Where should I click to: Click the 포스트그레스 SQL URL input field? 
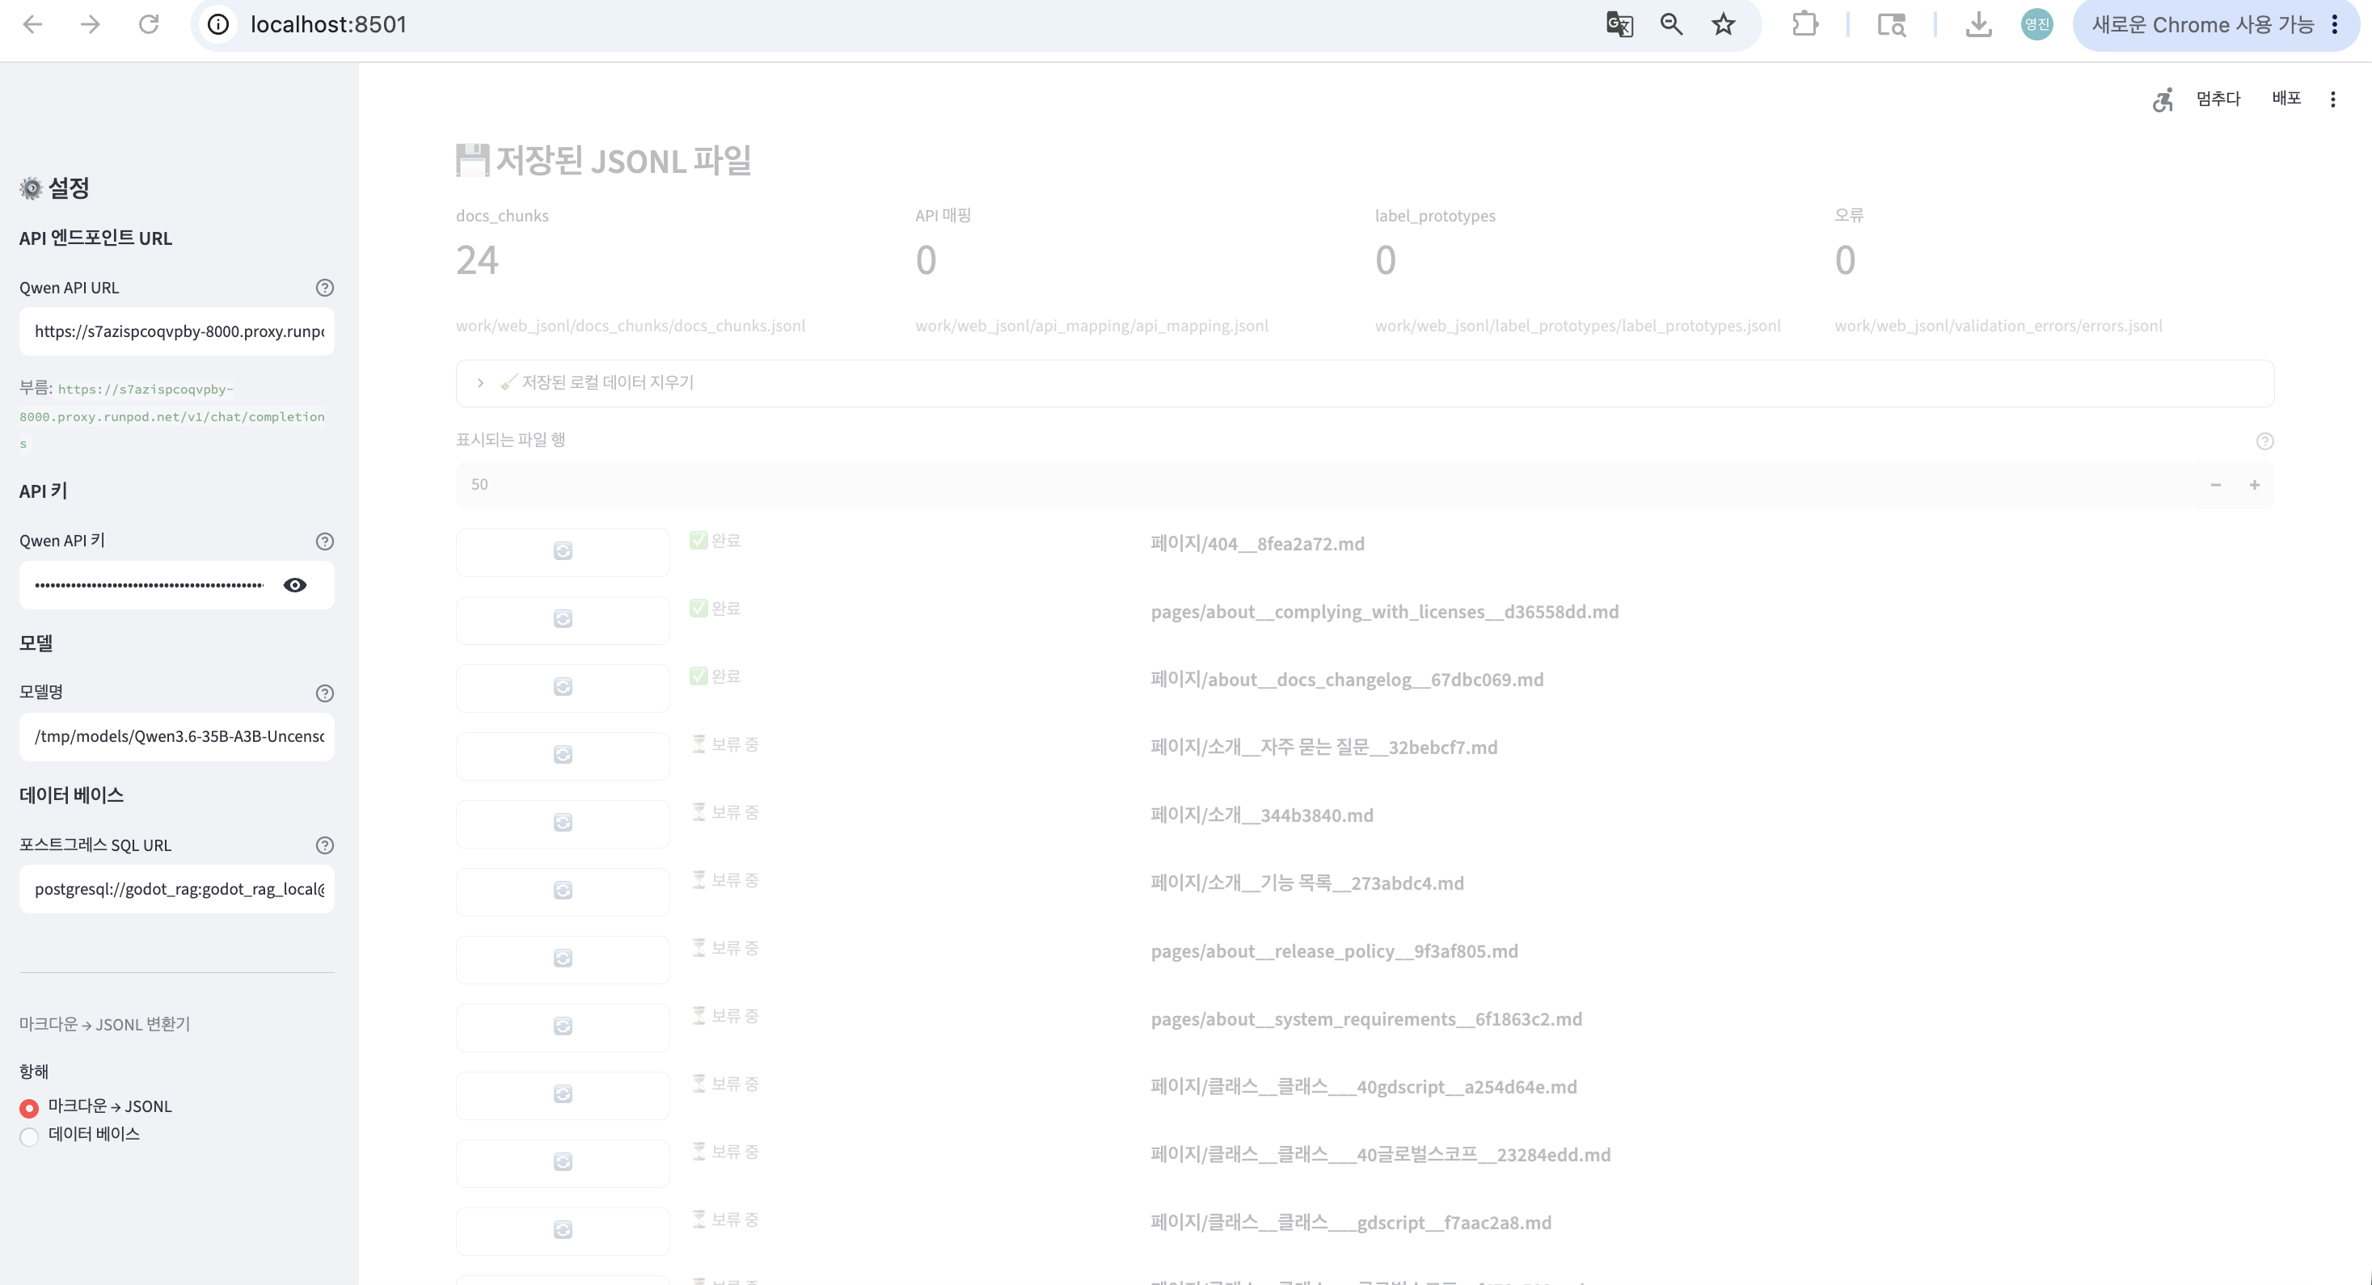(177, 889)
